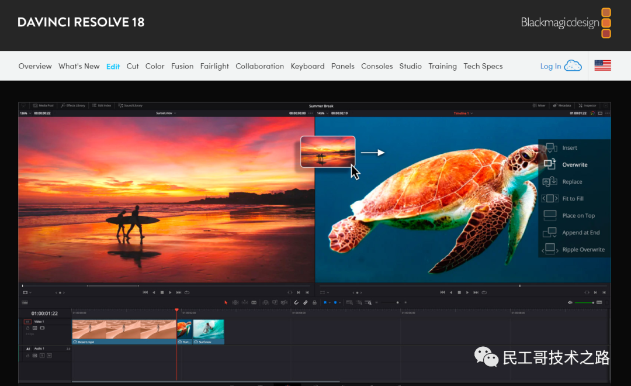Click the Desert.mp4 clip in timeline
The width and height of the screenshot is (631, 386).
coord(124,332)
